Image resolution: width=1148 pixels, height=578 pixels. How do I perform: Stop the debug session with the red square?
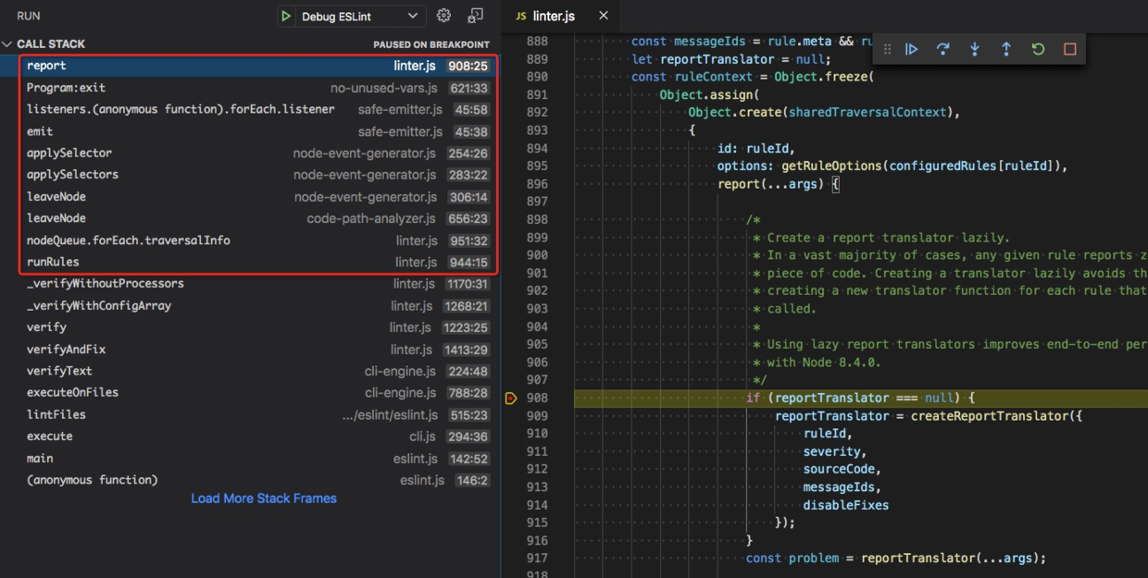pos(1069,48)
